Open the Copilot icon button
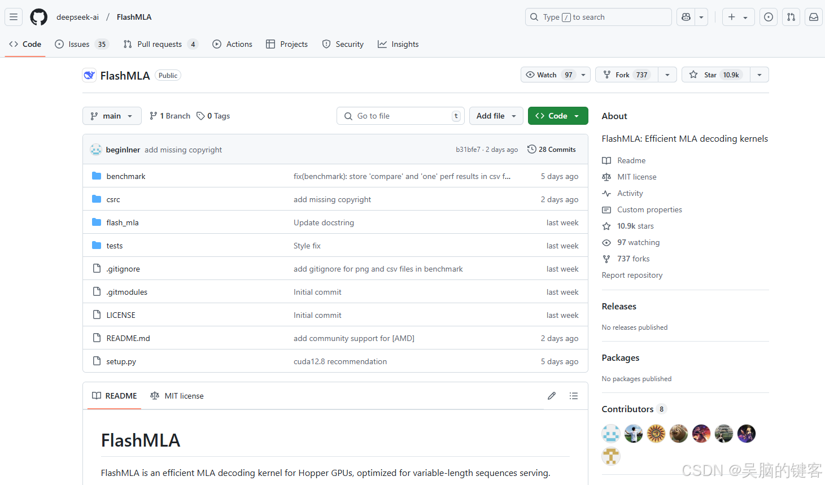Screen dimensions: 825x485 pos(686,17)
